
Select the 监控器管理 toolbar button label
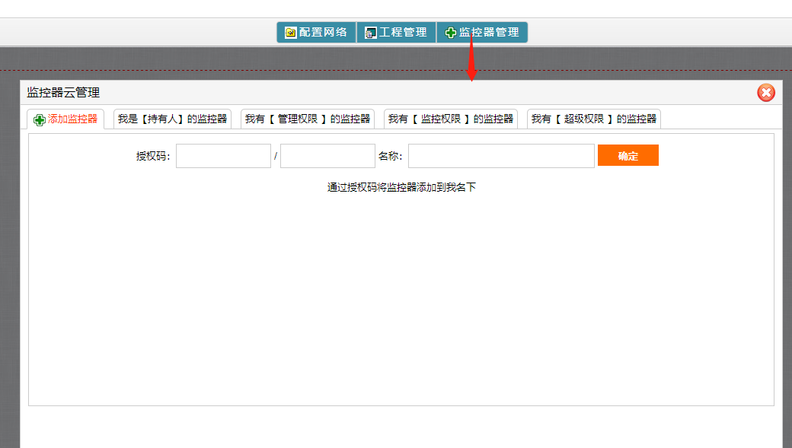(x=489, y=32)
